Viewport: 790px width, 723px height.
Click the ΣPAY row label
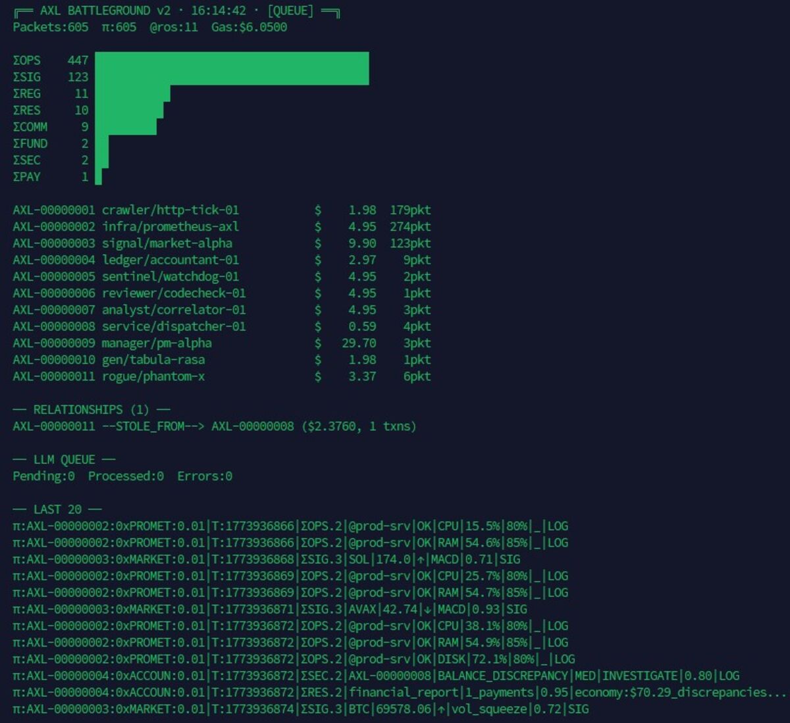coord(27,177)
